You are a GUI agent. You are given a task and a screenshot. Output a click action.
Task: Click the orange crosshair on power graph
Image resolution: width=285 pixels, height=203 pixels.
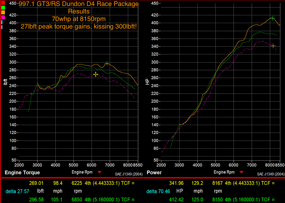273,46
